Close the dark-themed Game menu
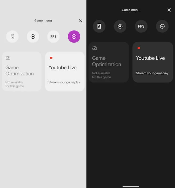Image resolution: width=175 pixels, height=188 pixels. (x=169, y=10)
